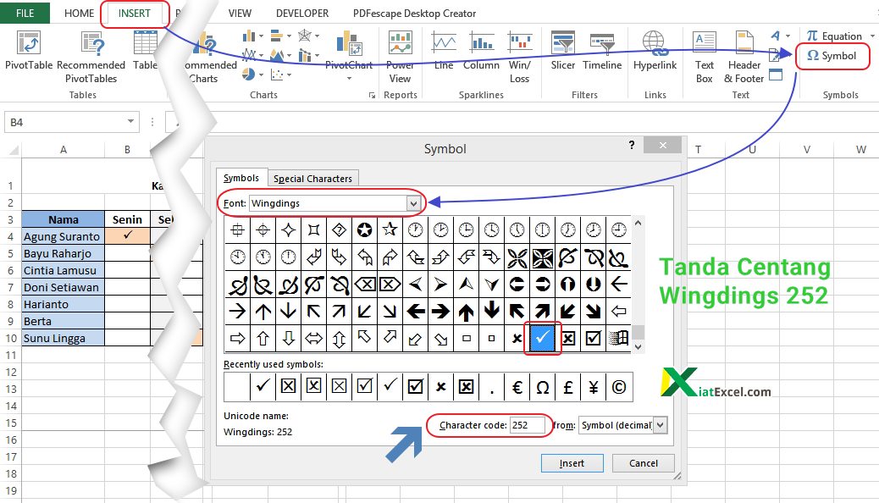Insert a Win/Loss sparkline

(519, 53)
